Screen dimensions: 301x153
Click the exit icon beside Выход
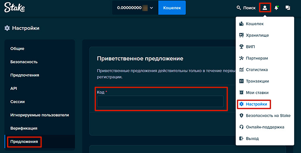241,139
